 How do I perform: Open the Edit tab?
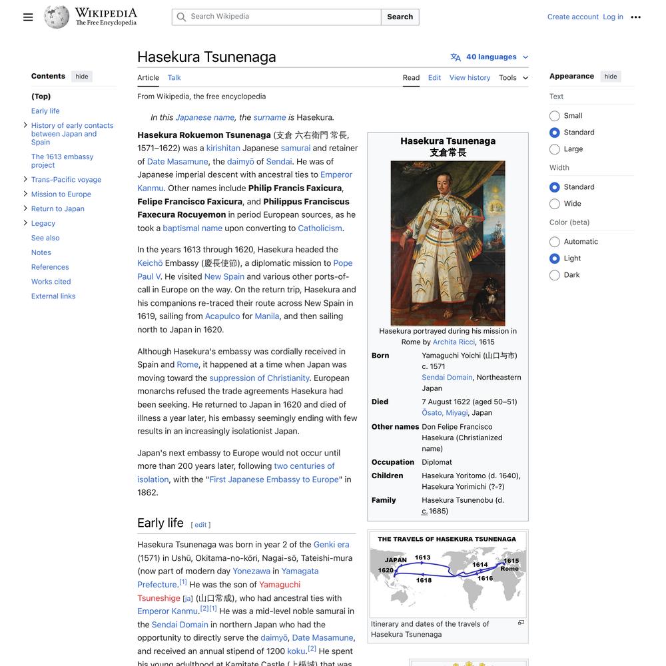434,78
